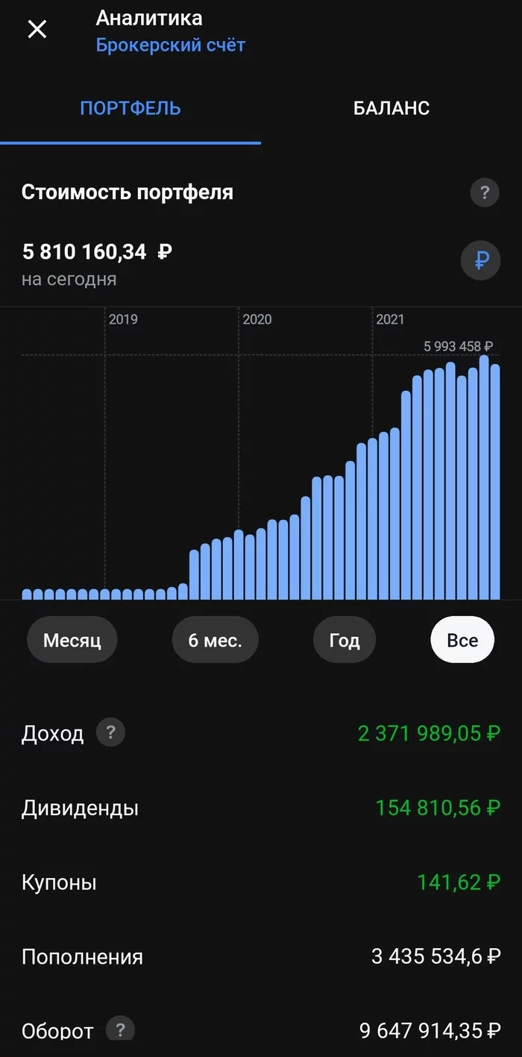The width and height of the screenshot is (522, 1057).
Task: Tap the dividends value 154 810,56 ₽
Action: coord(438,808)
